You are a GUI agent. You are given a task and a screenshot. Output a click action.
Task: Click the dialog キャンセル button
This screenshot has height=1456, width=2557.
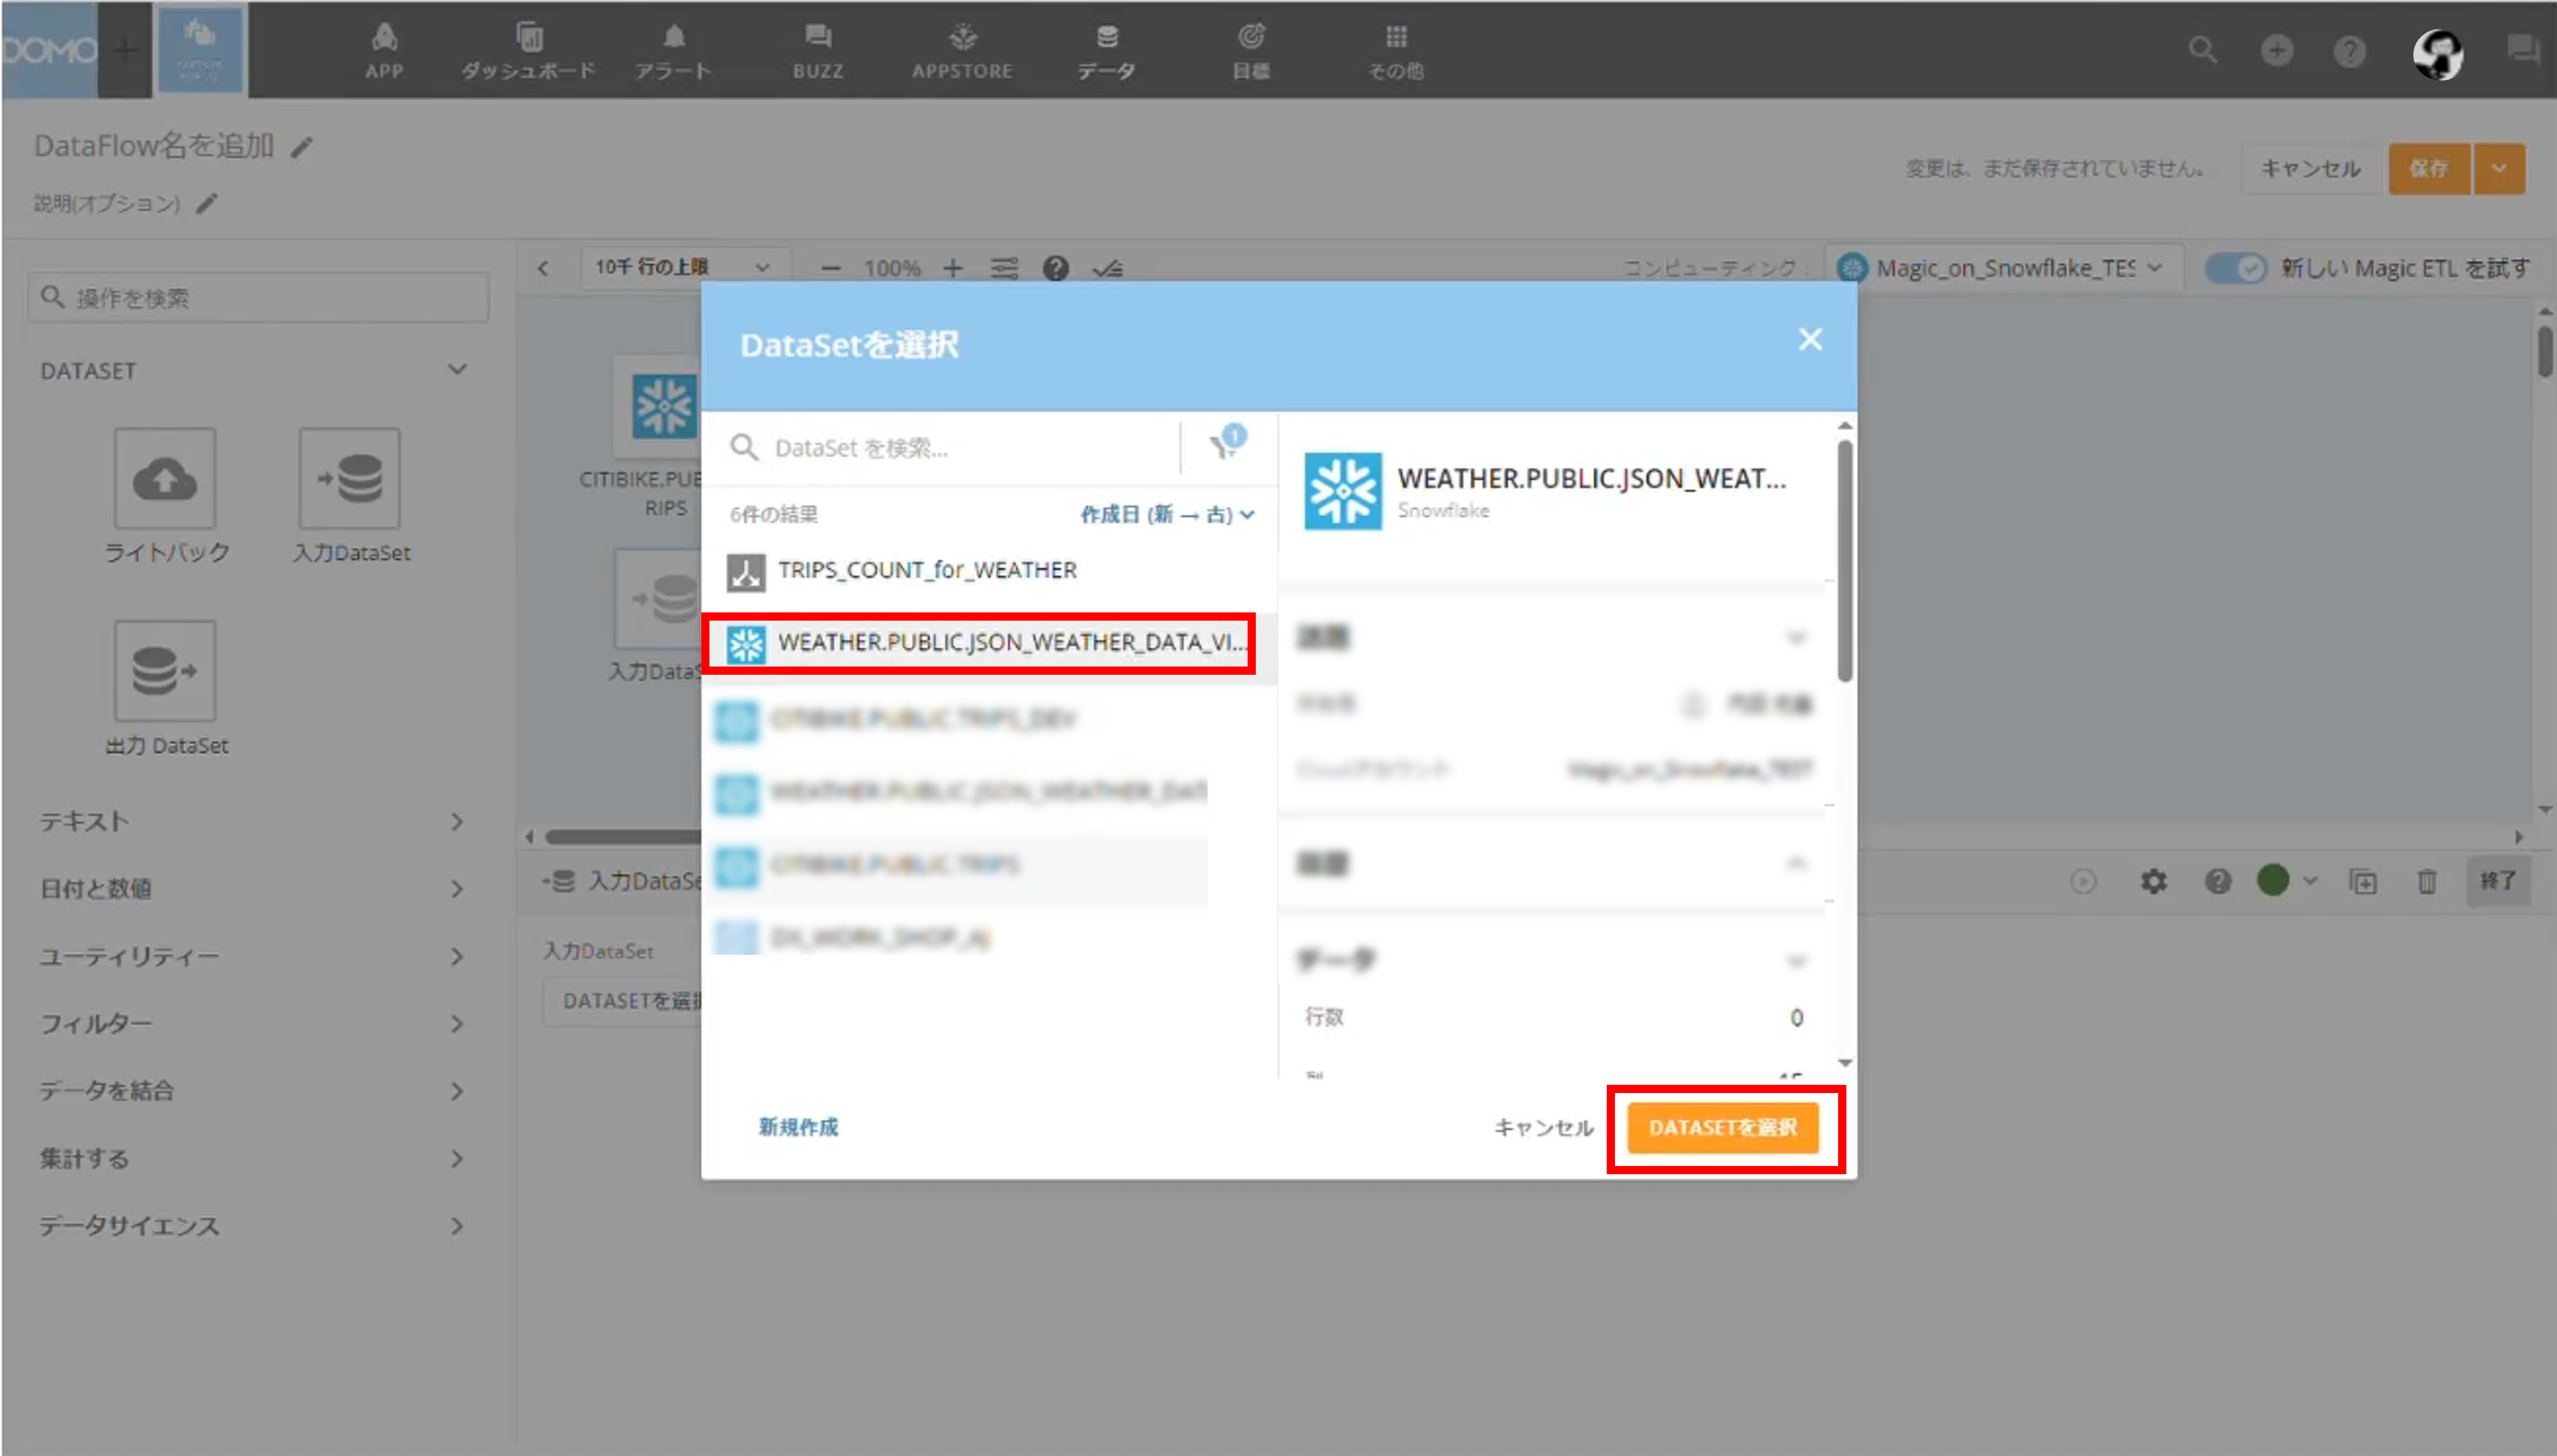point(1543,1128)
